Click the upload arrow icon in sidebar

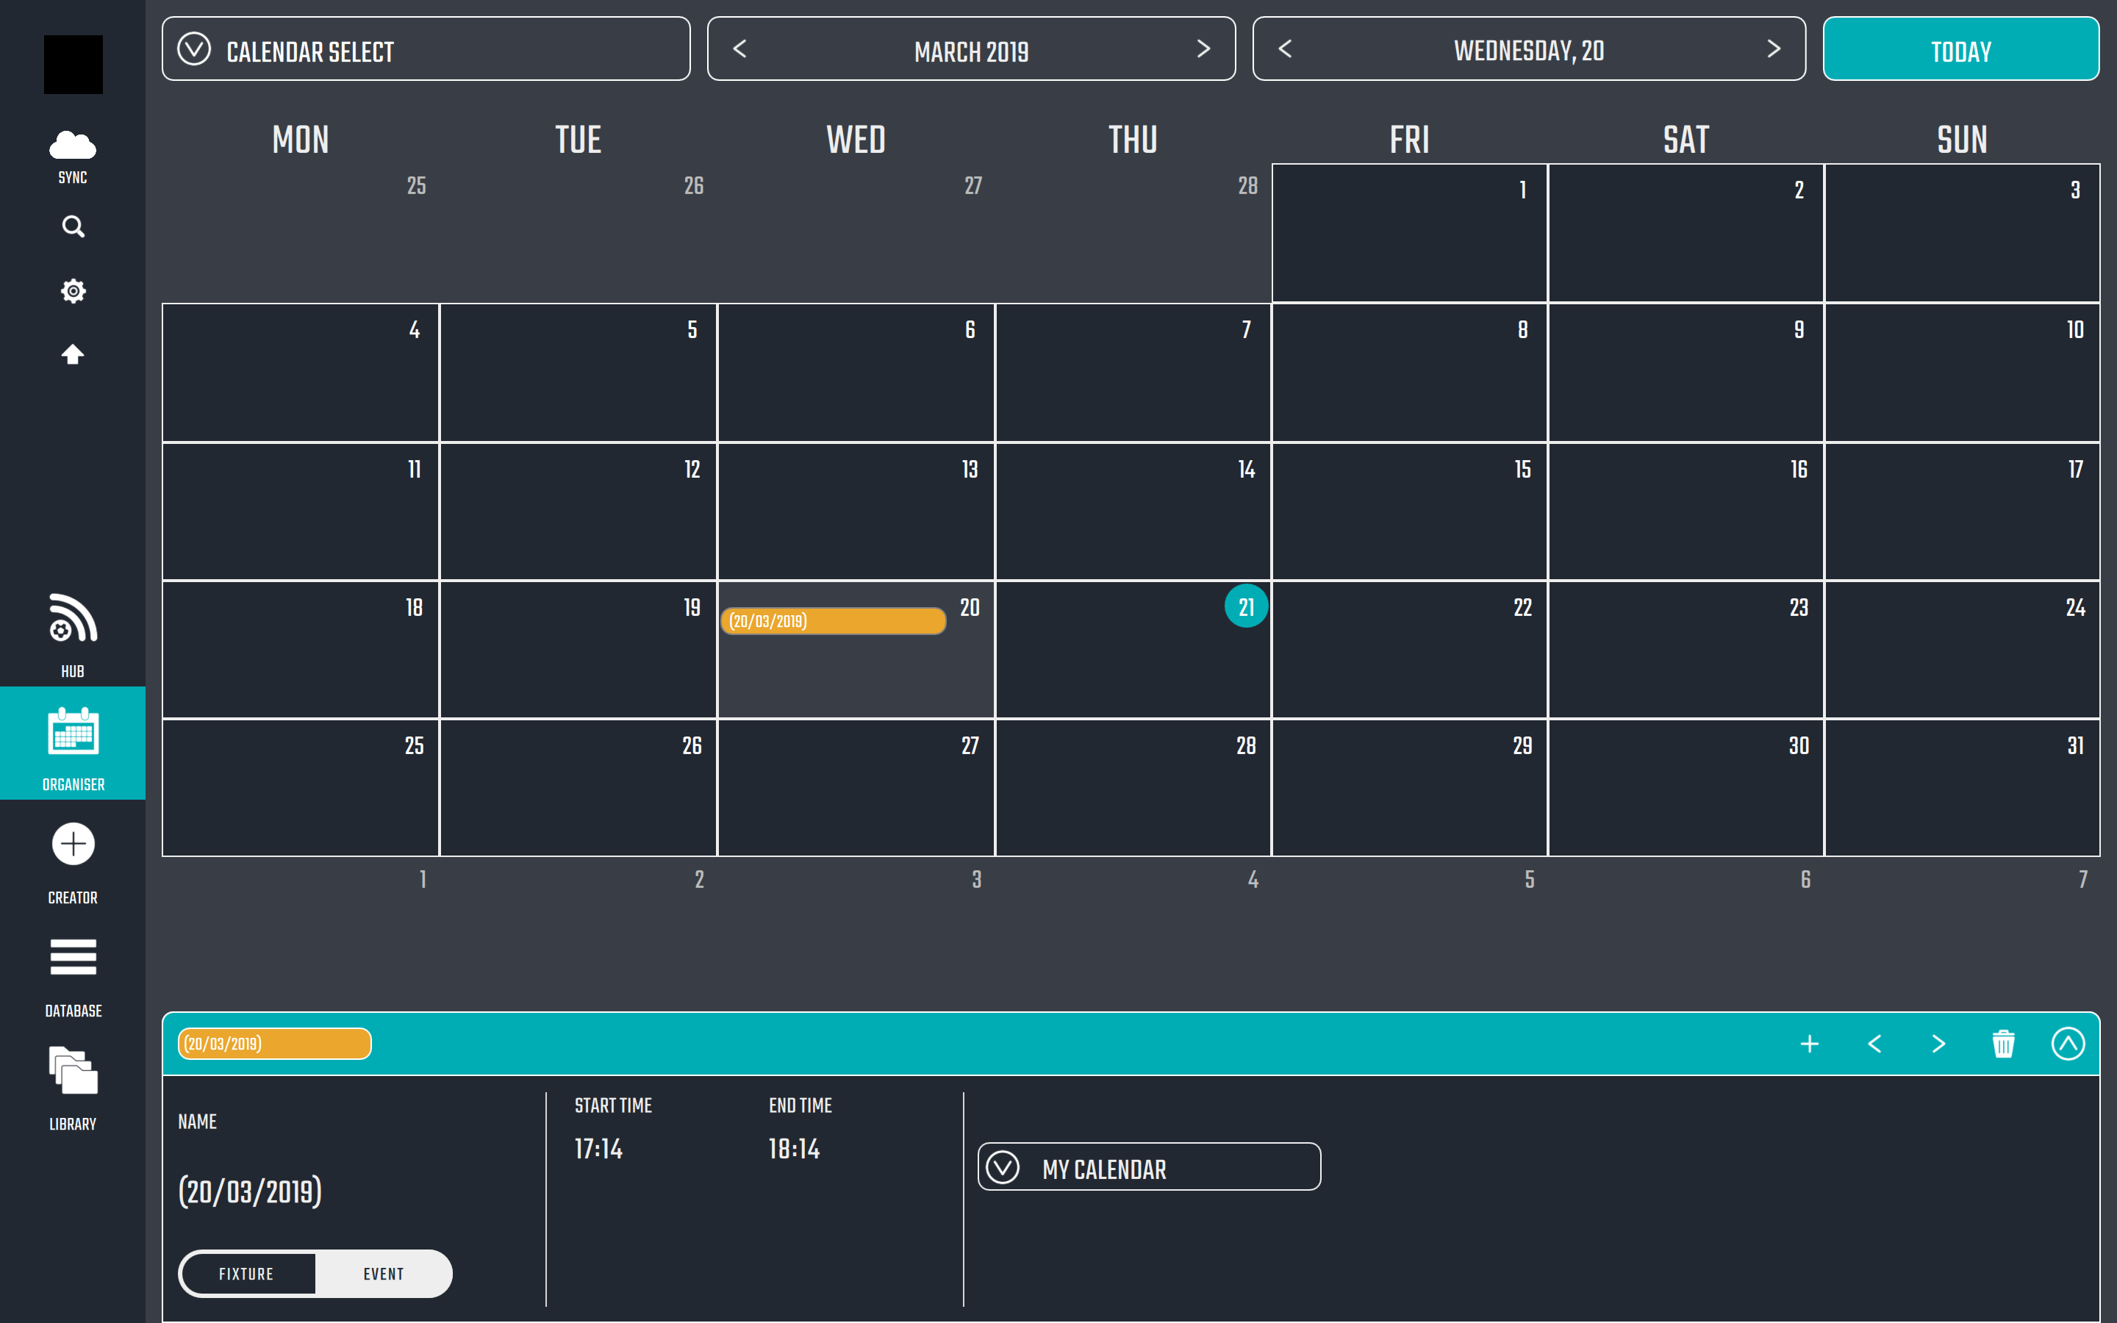[73, 354]
